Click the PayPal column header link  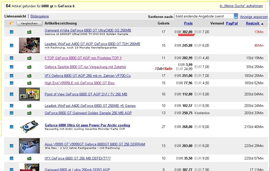232,23
